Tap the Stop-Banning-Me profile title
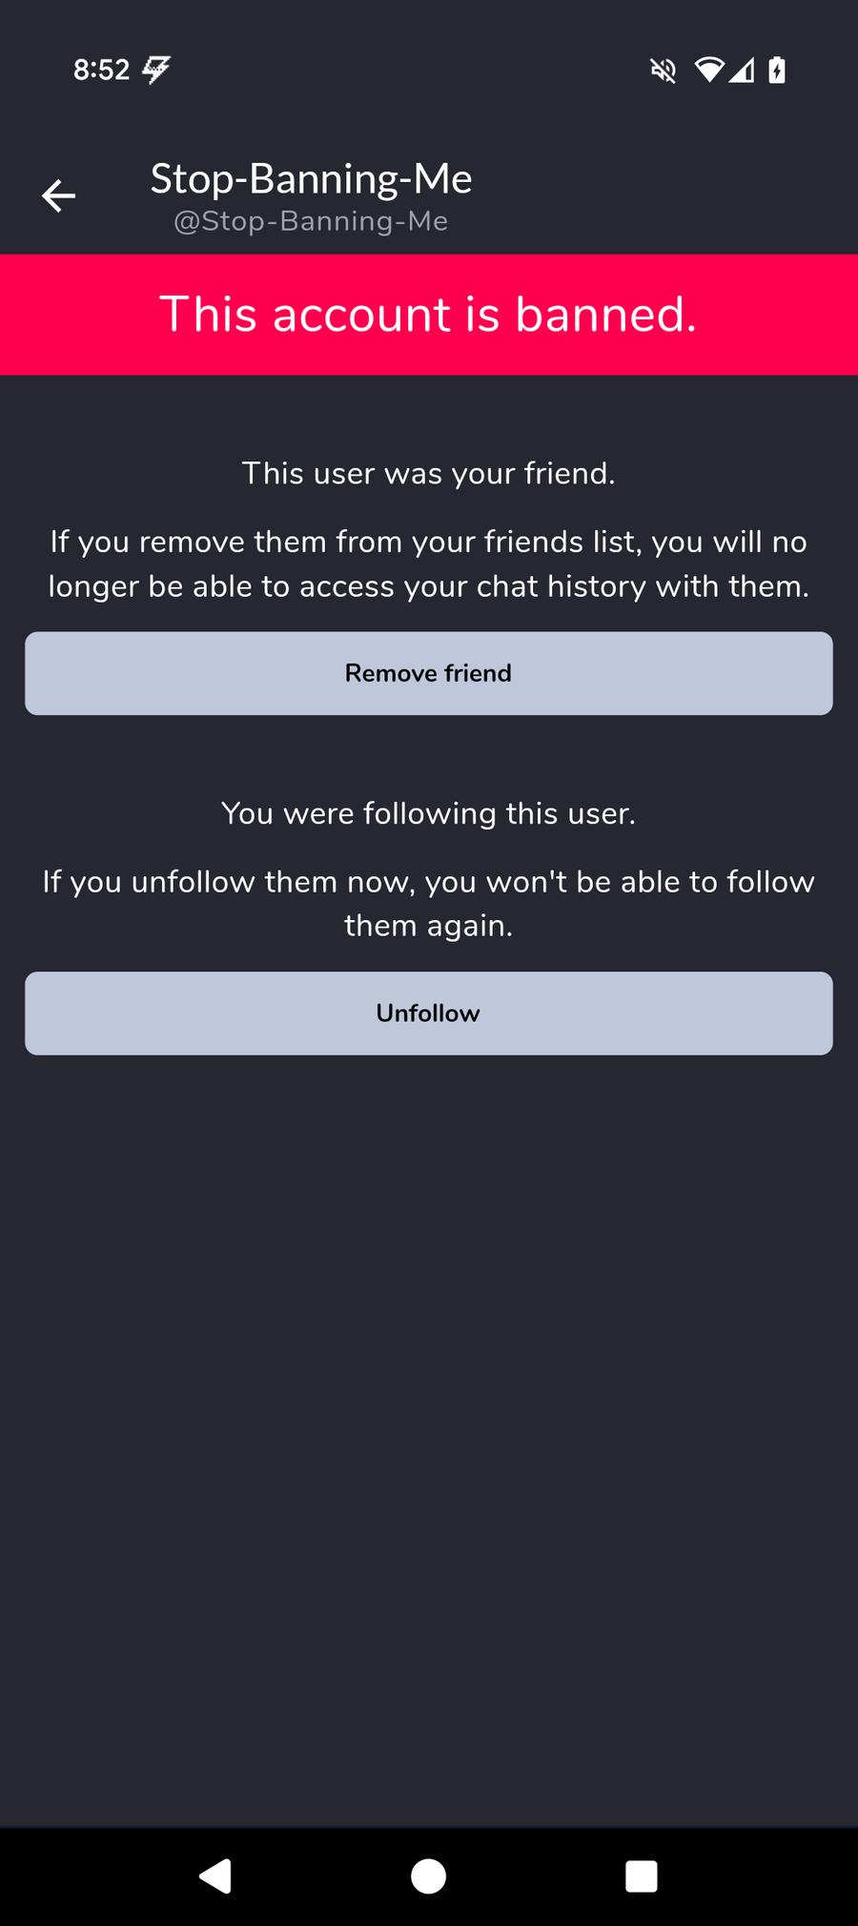This screenshot has height=1926, width=858. coord(312,179)
